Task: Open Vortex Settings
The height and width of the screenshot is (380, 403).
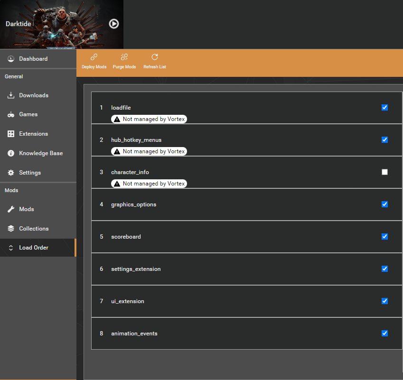Action: (x=30, y=173)
